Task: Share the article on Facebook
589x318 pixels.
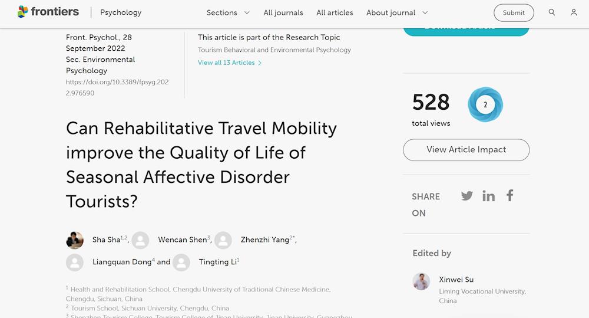Action: coord(510,195)
